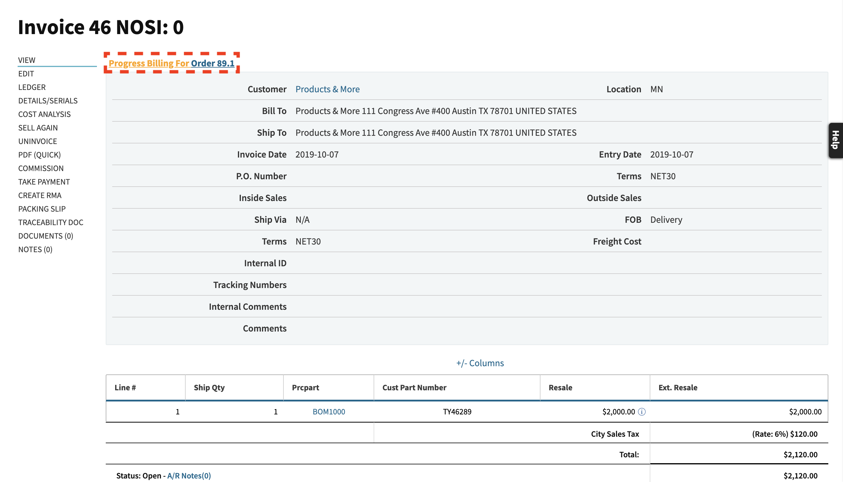Click the LEDGER menu item

(31, 87)
